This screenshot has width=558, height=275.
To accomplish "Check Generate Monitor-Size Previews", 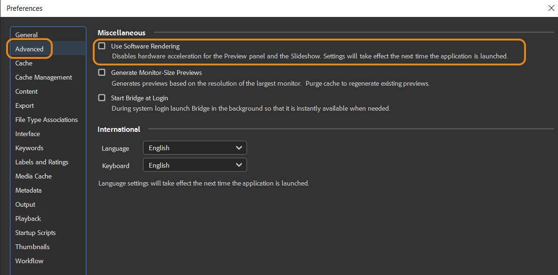I will [102, 72].
